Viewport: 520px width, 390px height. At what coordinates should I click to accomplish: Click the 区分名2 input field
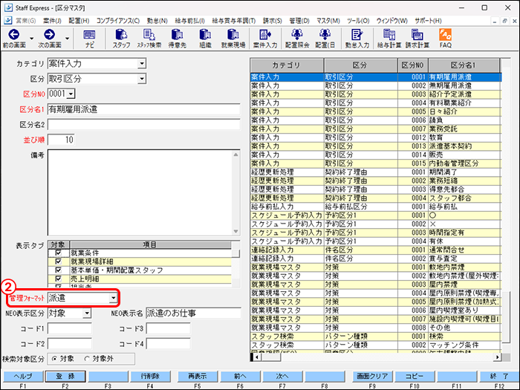click(143, 125)
